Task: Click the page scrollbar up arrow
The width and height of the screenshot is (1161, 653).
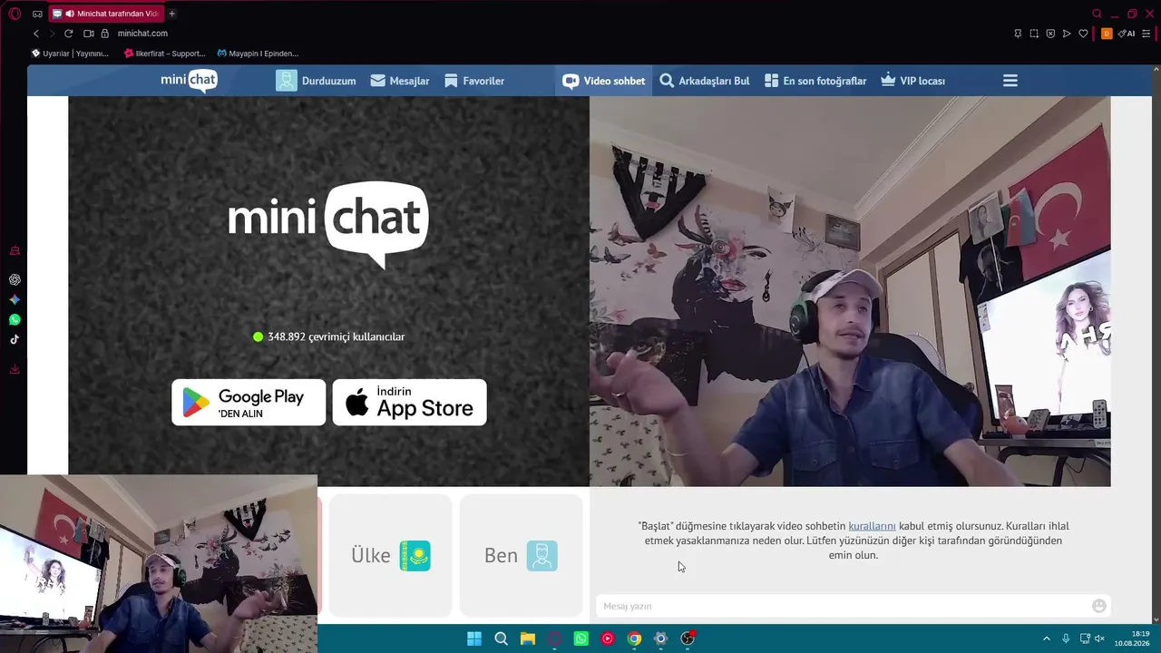Action: tap(1156, 70)
